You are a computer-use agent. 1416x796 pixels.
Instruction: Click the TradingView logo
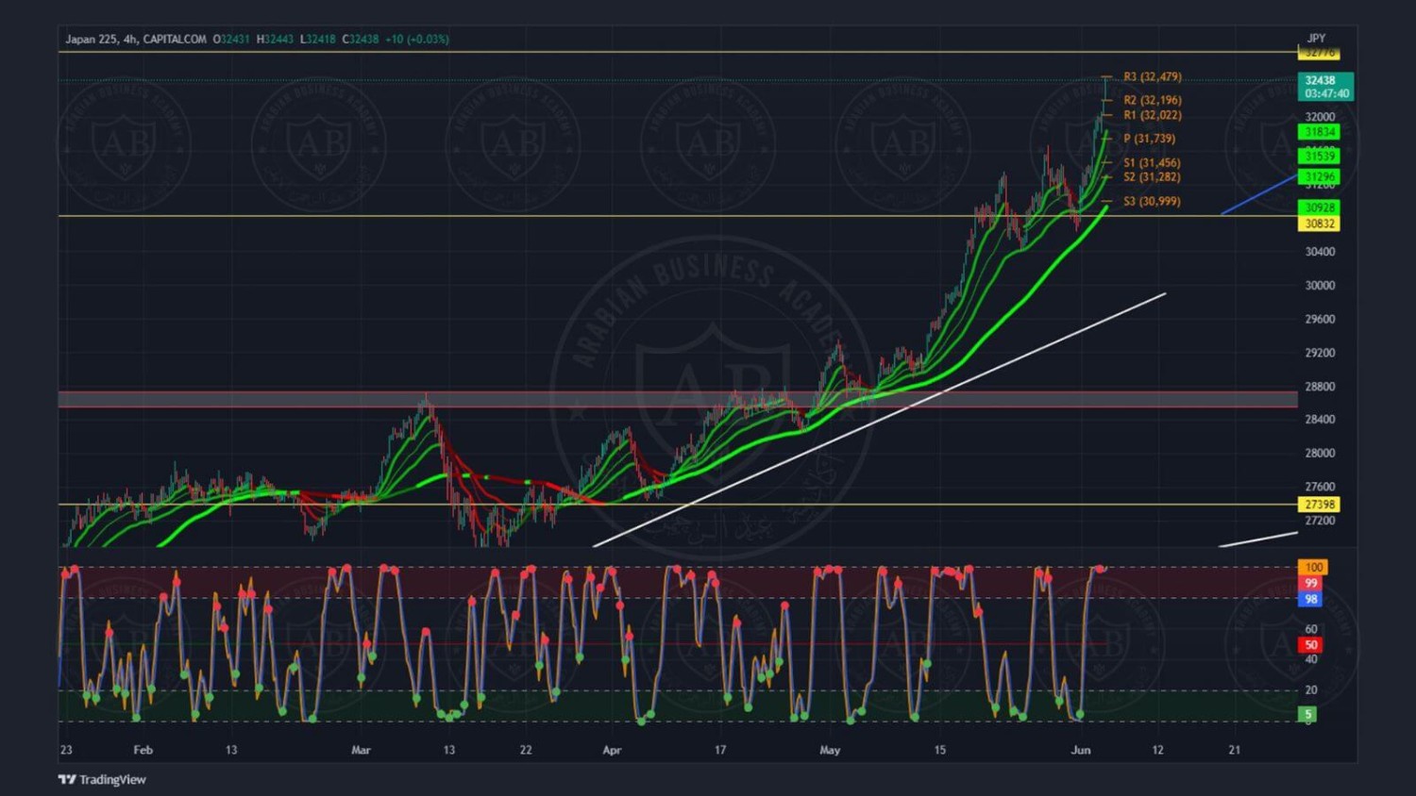tap(102, 779)
